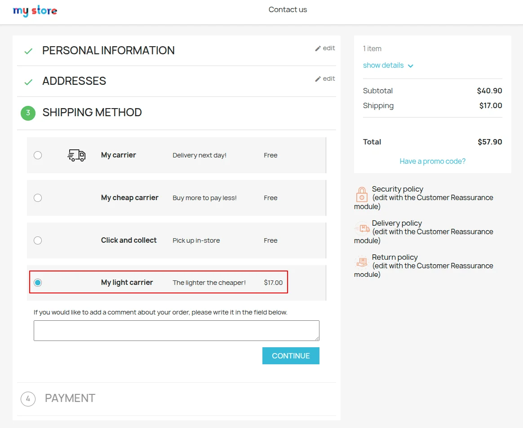This screenshot has width=523, height=428.
Task: Click the Personal Information step heading
Action: click(108, 51)
